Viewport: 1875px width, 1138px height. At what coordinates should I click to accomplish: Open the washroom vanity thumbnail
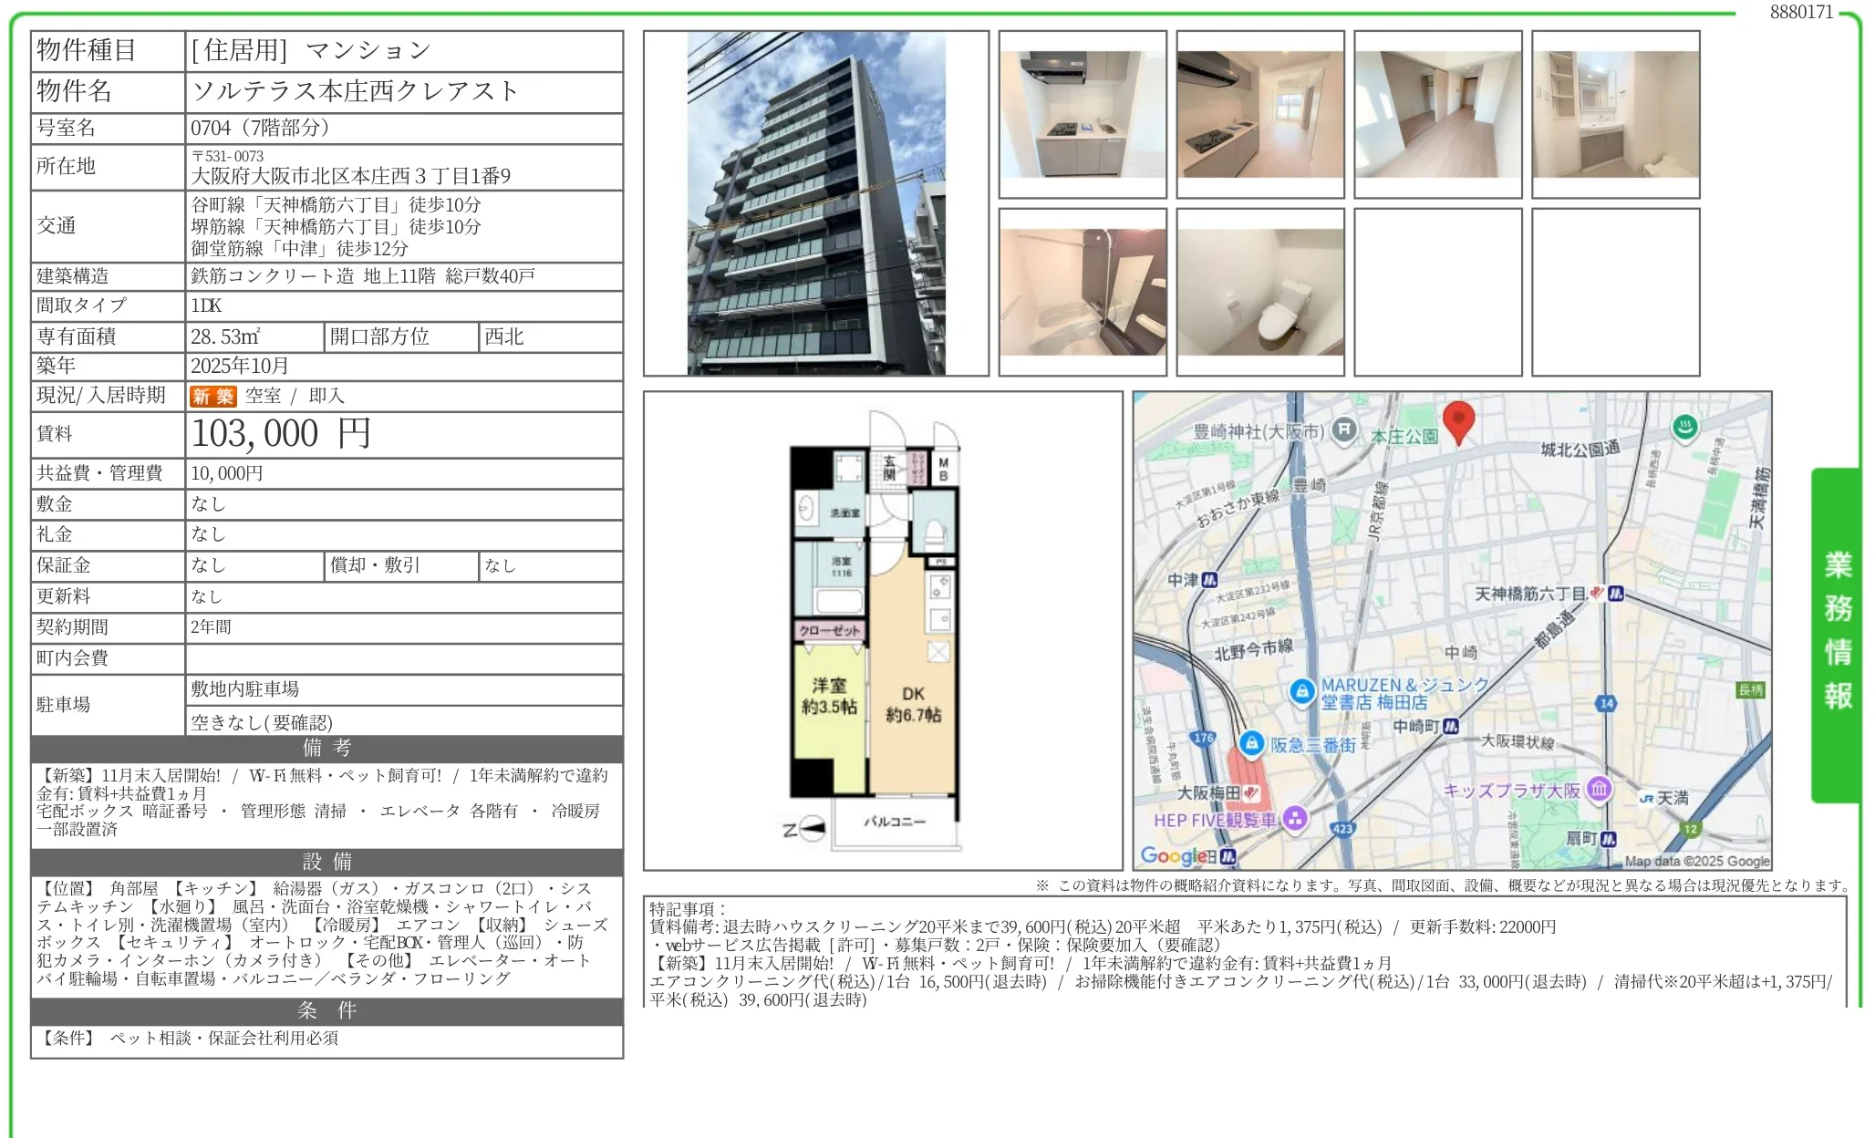1615,114
